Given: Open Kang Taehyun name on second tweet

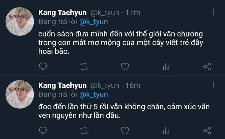Looking at the screenshot, I should pyautogui.click(x=62, y=86).
